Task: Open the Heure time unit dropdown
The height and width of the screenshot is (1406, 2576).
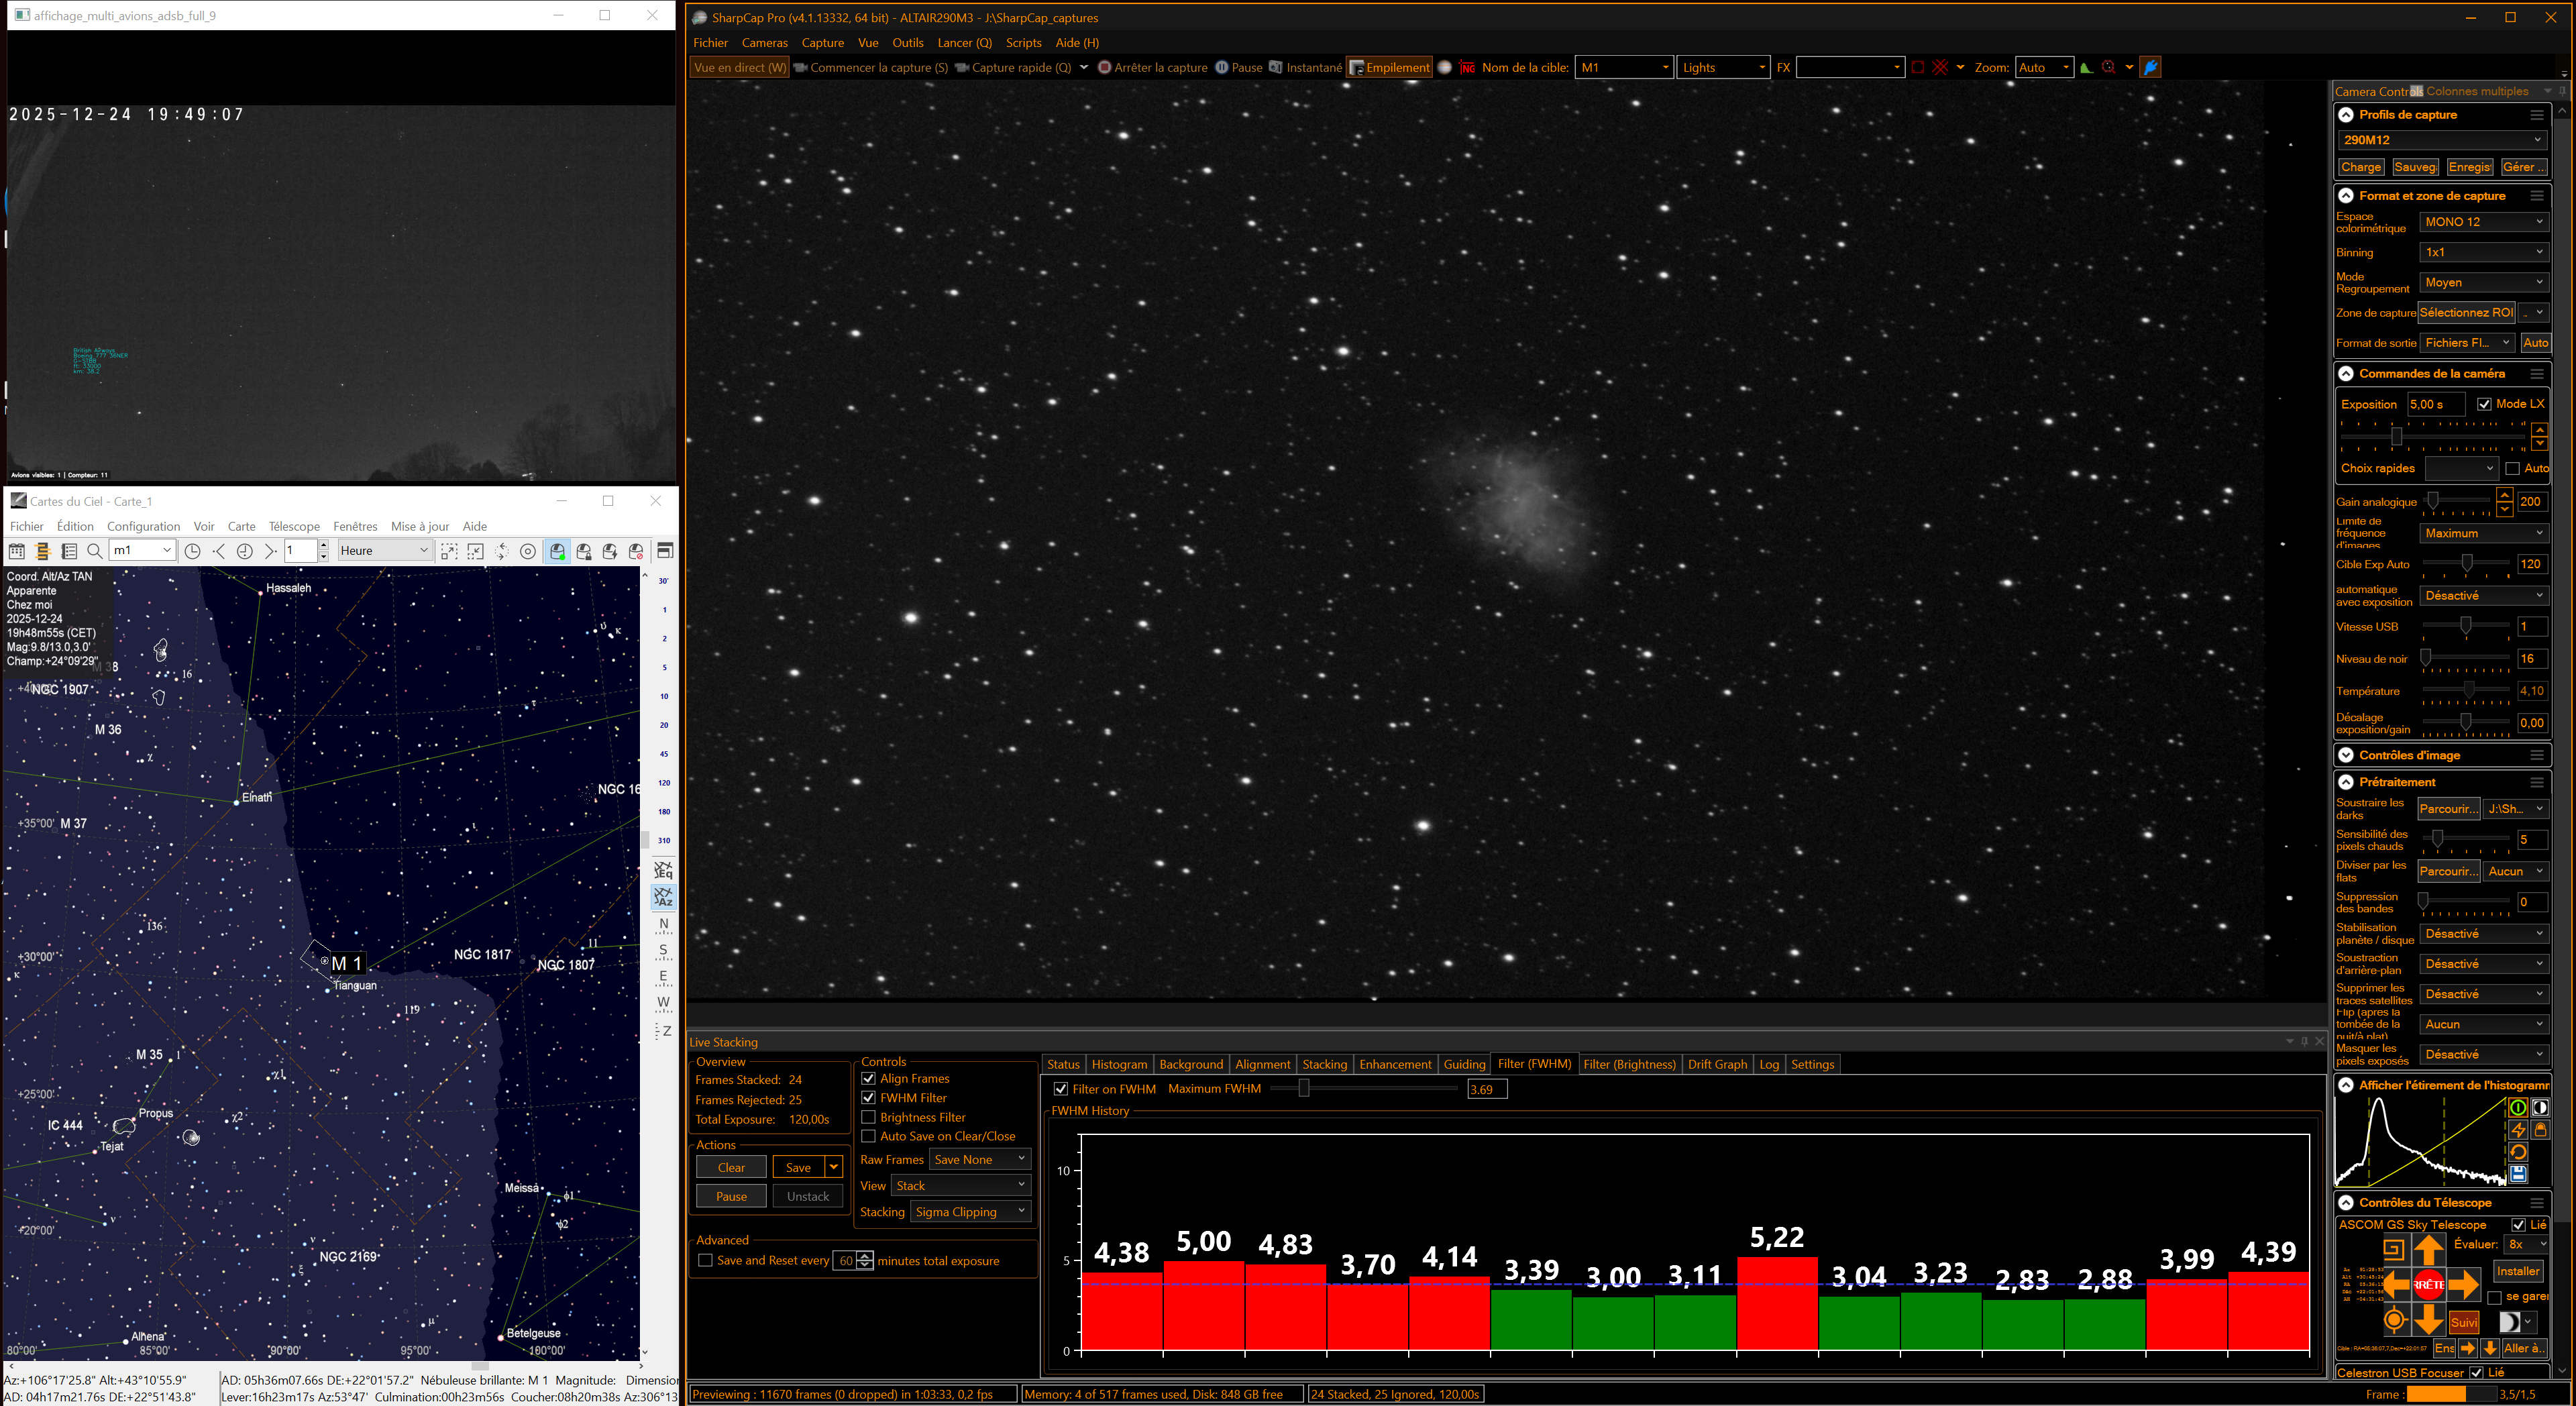Action: (x=384, y=550)
